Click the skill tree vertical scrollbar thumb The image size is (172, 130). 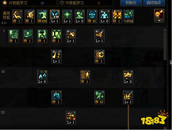(x=165, y=46)
